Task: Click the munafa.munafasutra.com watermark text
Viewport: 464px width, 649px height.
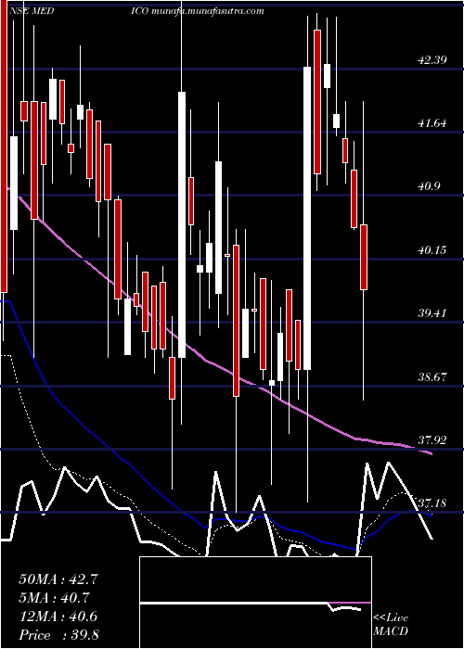Action: coord(208,11)
